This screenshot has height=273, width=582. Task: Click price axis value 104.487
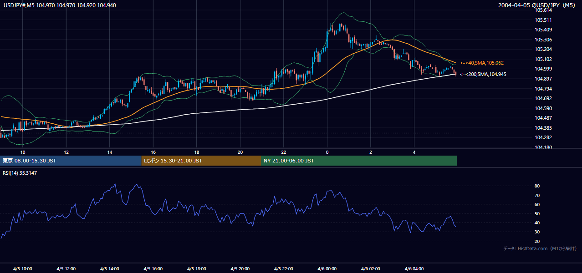(x=543, y=118)
